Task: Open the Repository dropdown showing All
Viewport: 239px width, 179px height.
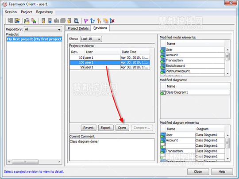Action: point(43,29)
